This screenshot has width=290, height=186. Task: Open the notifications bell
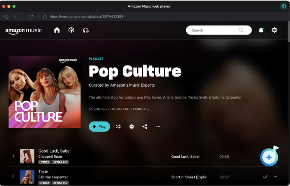[x=261, y=30]
